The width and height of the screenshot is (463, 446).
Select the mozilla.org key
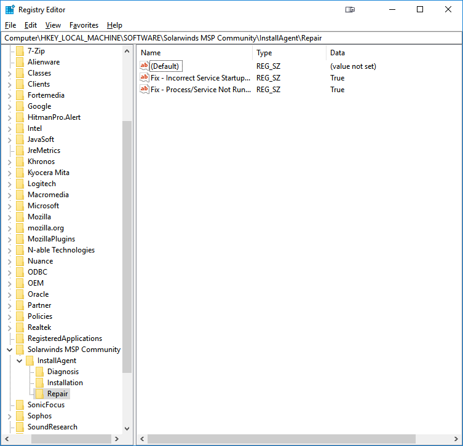click(46, 228)
